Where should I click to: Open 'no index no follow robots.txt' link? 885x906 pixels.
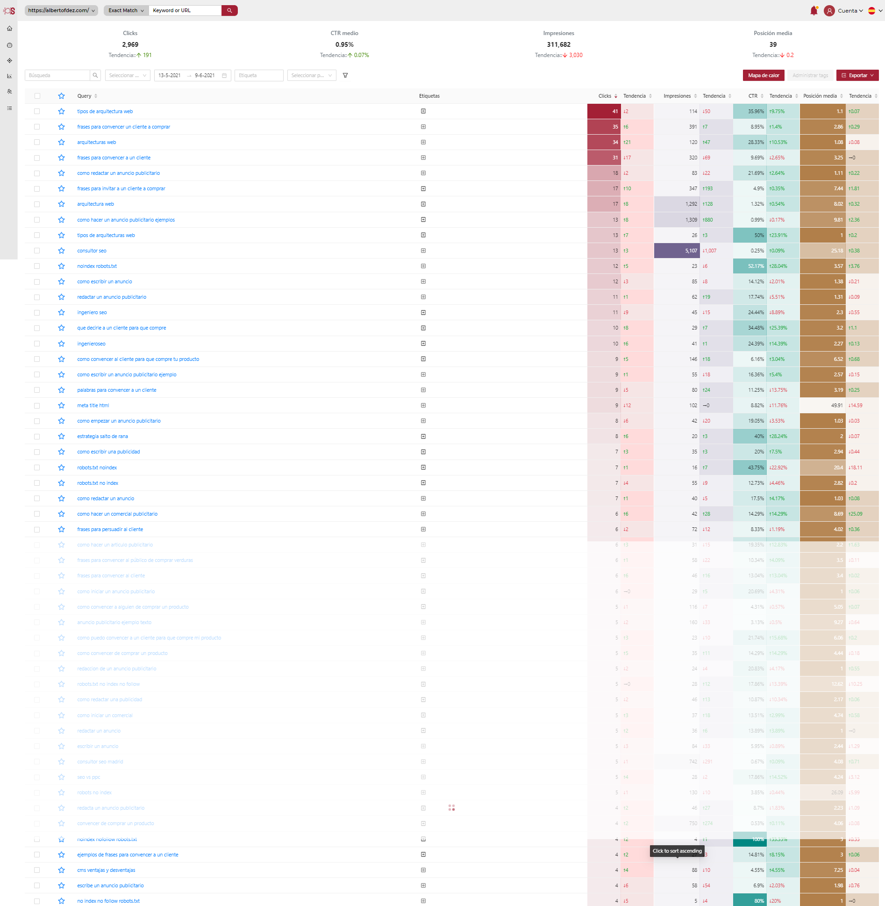[x=108, y=901]
